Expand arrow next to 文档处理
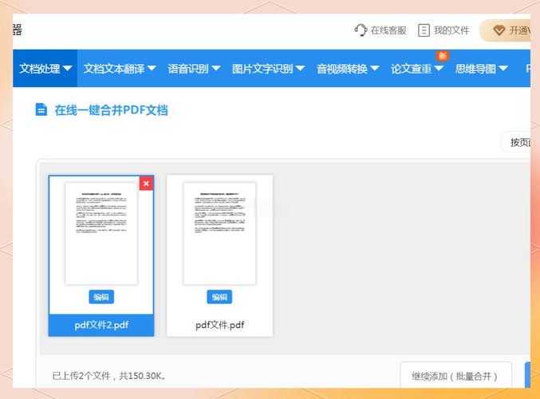Viewport: 540px width, 399px height. pos(68,68)
